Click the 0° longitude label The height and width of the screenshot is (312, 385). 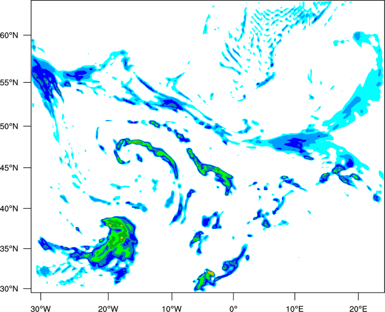click(x=233, y=309)
